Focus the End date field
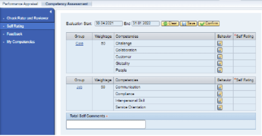The image size is (262, 136). tap(145, 23)
